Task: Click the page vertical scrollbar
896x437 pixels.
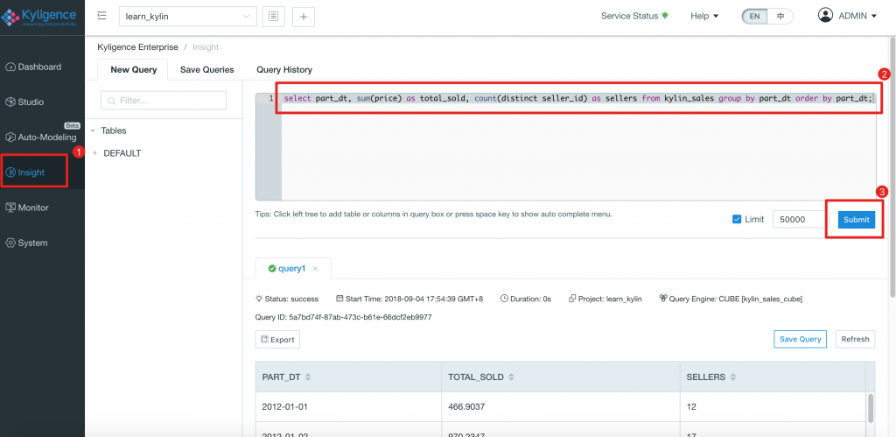Action: coord(892,168)
